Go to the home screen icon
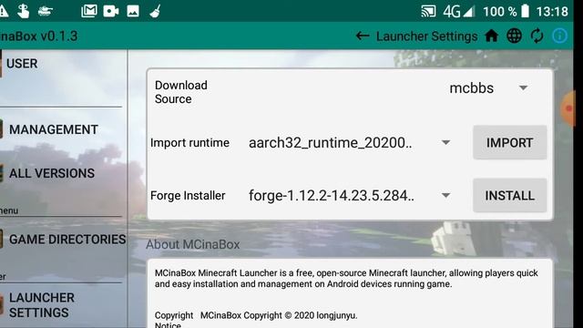This screenshot has height=328, width=583. coord(491,36)
